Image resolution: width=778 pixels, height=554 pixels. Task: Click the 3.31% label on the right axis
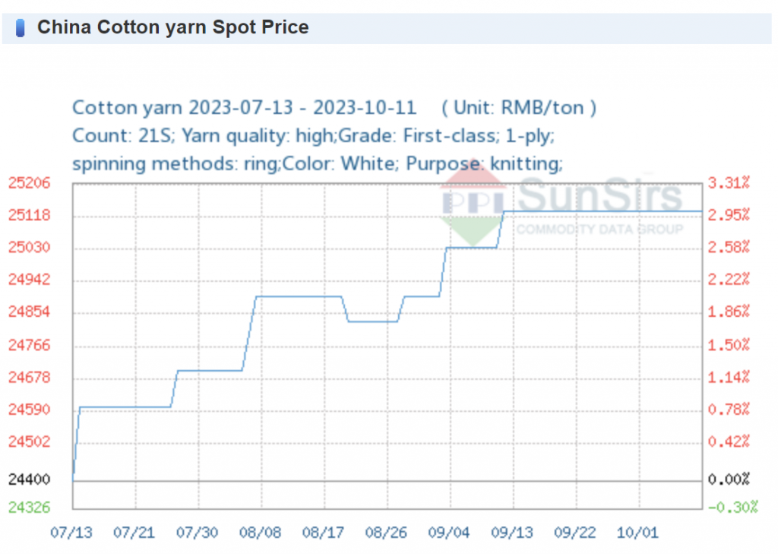click(729, 183)
